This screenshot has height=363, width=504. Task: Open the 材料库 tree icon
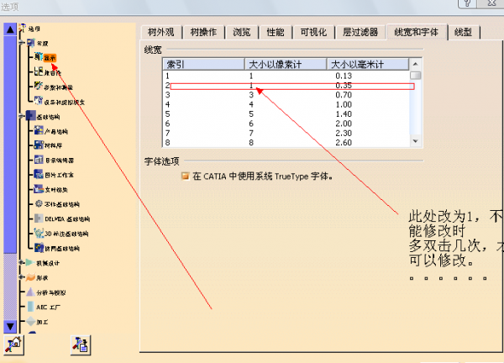tap(39, 145)
